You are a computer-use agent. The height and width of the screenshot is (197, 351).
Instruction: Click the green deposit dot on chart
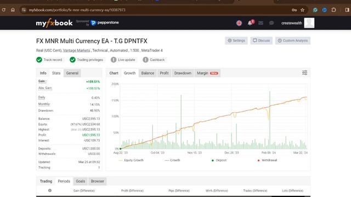121,148
